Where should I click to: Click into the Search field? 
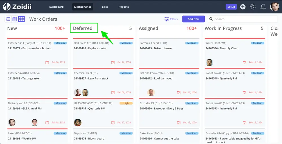[x=243, y=19]
